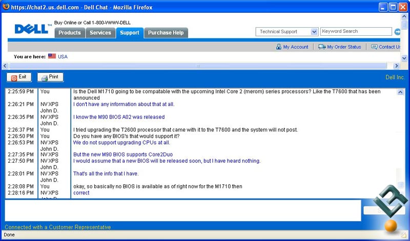
Task: Click the Contact Us speech bubble icon
Action: click(374, 47)
